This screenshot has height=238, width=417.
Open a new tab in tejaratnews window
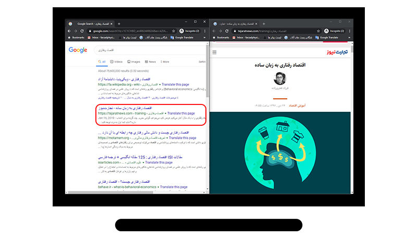[264, 24]
